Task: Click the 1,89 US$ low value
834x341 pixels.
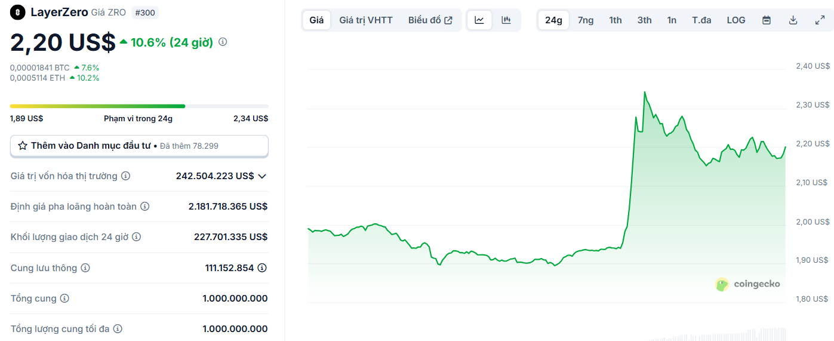Action: point(26,118)
